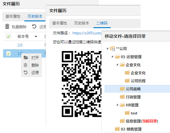This screenshot has width=170, height=133.
Task: Collapse the 01-运管管理 tree node
Action: click(112, 57)
